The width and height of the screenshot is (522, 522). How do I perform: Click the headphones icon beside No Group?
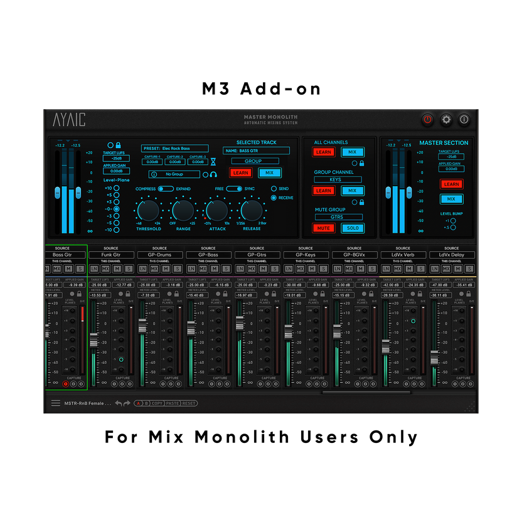pos(214,174)
